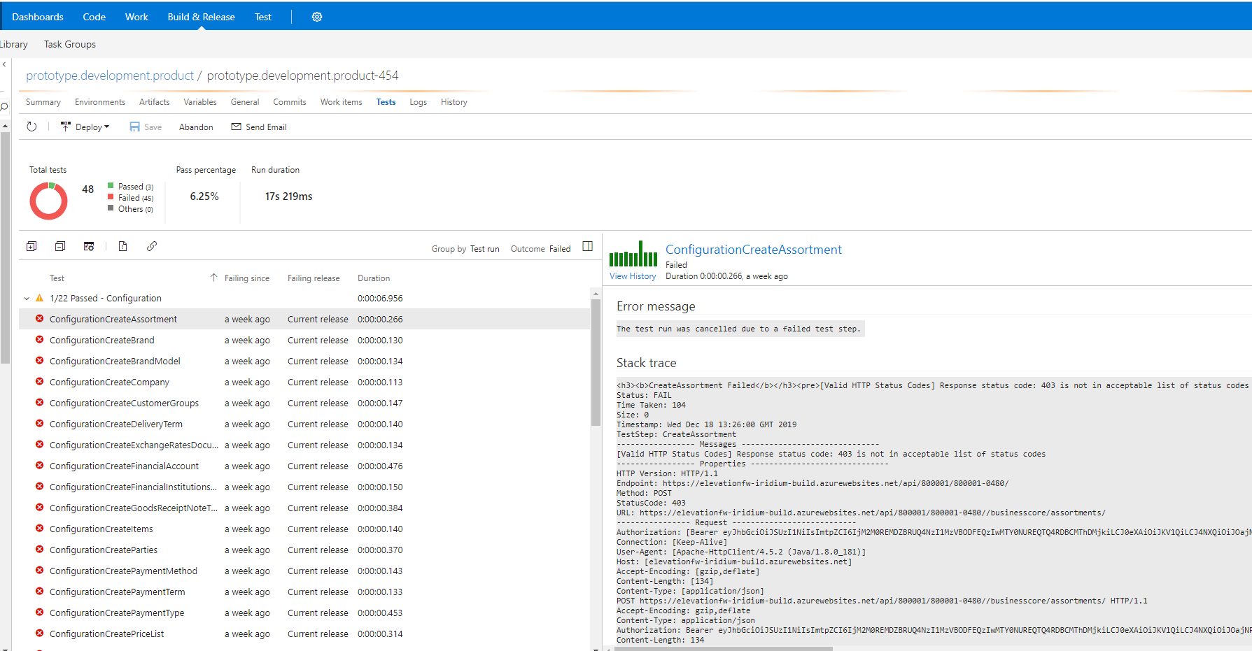Click the test history bar chart
The height and width of the screenshot is (651, 1252).
point(633,254)
